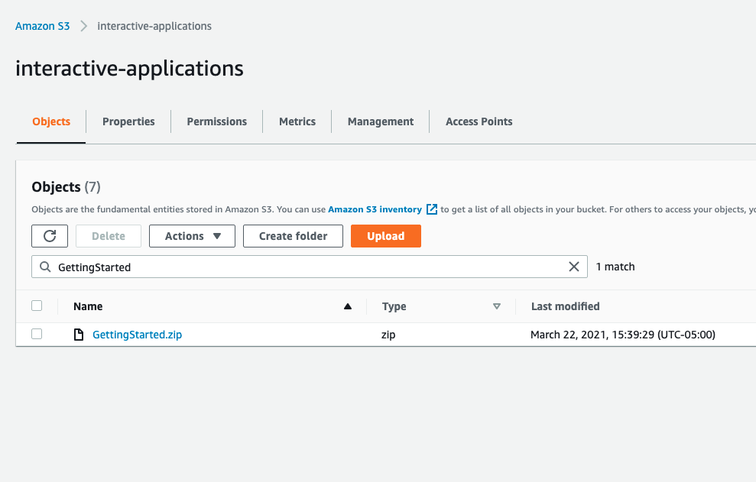Click the file icon beside GettingStarted.zip

click(79, 335)
